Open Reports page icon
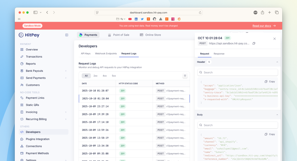This screenshot has height=161, width=297. tap(22, 64)
